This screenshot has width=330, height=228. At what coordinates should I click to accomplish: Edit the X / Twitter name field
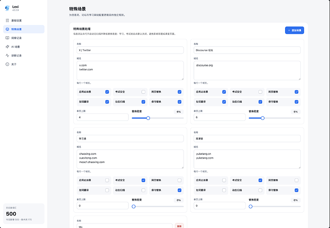(130, 50)
